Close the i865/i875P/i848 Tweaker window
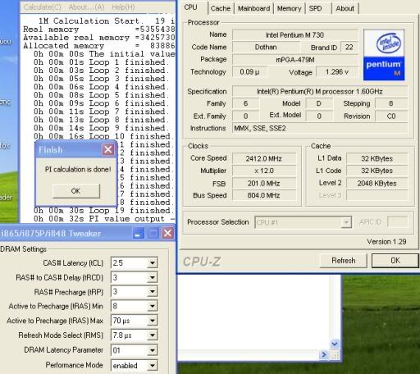The width and height of the screenshot is (420, 374). pos(168,233)
